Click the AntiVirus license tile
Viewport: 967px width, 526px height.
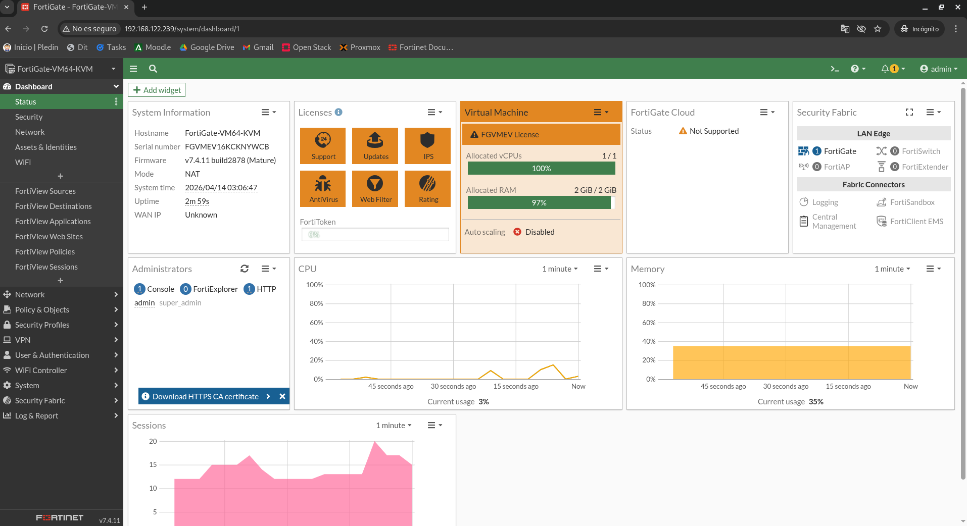(323, 189)
